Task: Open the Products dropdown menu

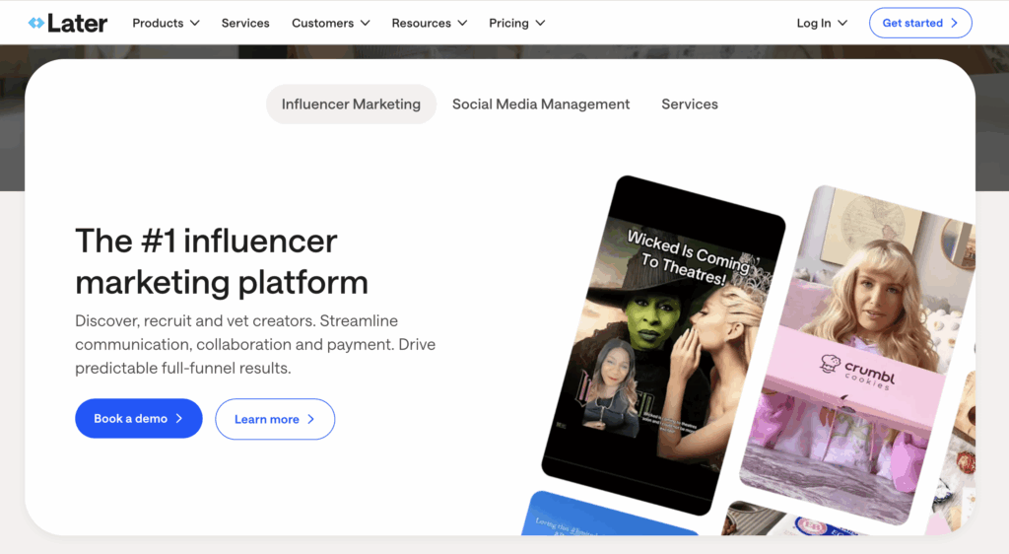Action: pos(166,23)
